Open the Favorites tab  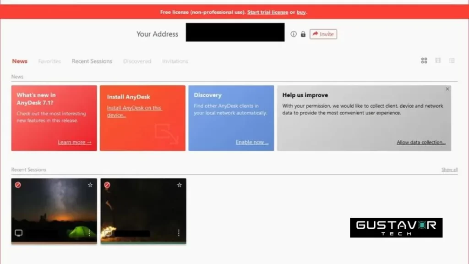49,61
